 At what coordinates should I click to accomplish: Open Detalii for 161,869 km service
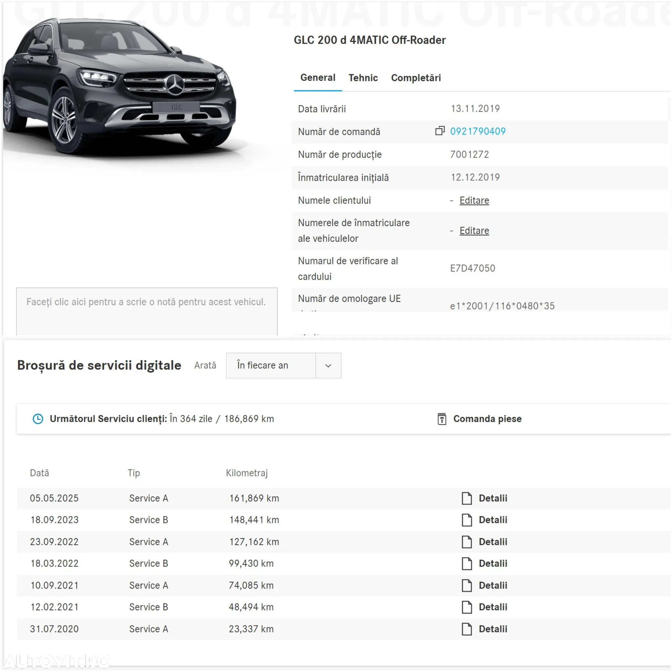[x=493, y=498]
